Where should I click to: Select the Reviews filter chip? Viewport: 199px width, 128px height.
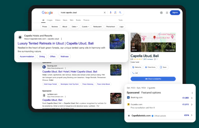55,26
